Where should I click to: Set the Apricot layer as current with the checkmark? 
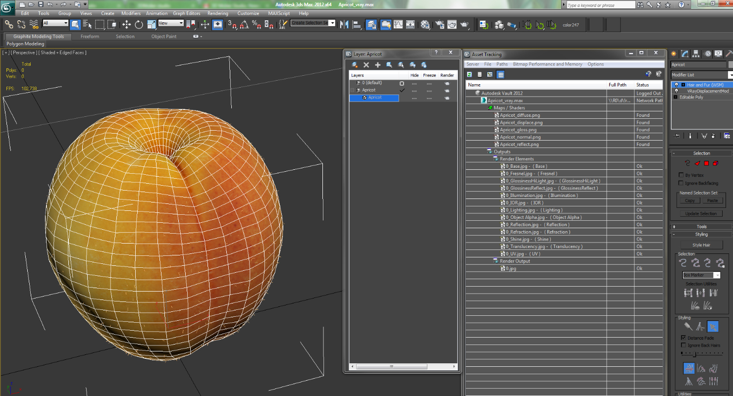pyautogui.click(x=402, y=90)
